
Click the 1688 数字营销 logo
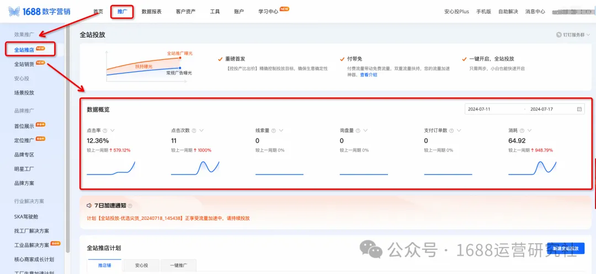pyautogui.click(x=40, y=12)
